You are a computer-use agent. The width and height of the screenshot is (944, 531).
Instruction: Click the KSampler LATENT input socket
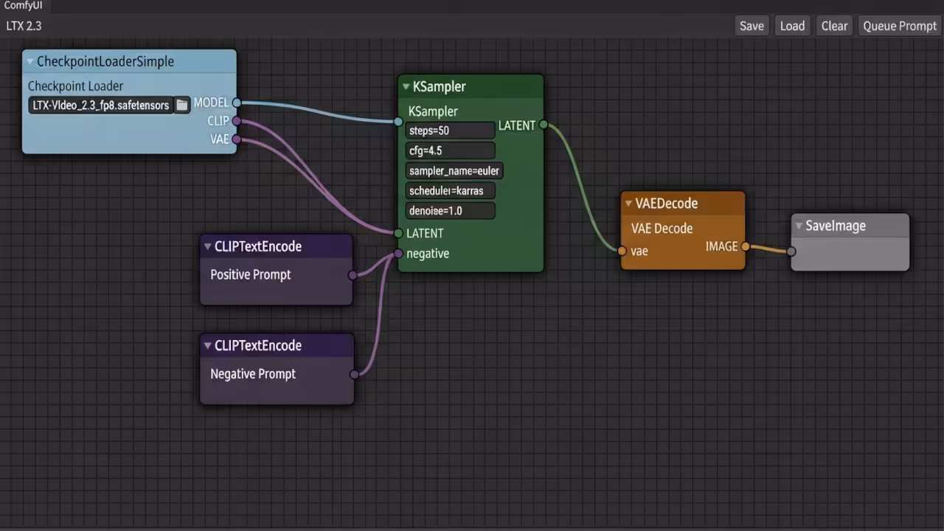point(399,233)
